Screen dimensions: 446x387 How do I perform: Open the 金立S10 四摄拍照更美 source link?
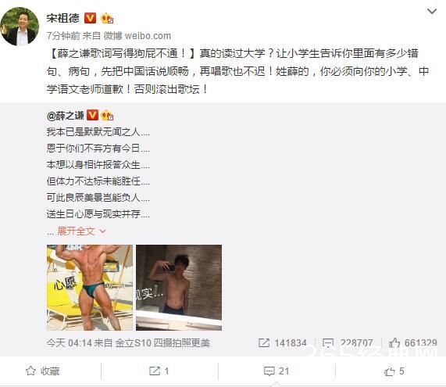coord(162,343)
